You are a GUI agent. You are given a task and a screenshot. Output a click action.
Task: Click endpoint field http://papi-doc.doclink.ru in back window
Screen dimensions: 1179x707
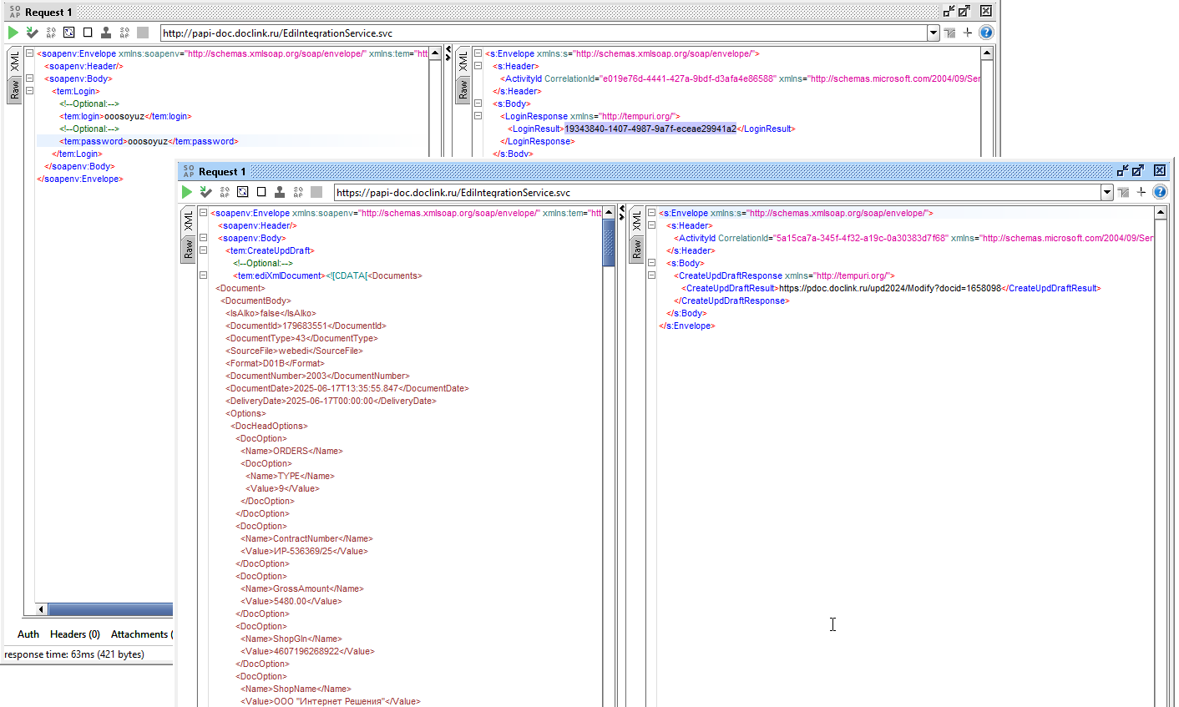point(544,33)
